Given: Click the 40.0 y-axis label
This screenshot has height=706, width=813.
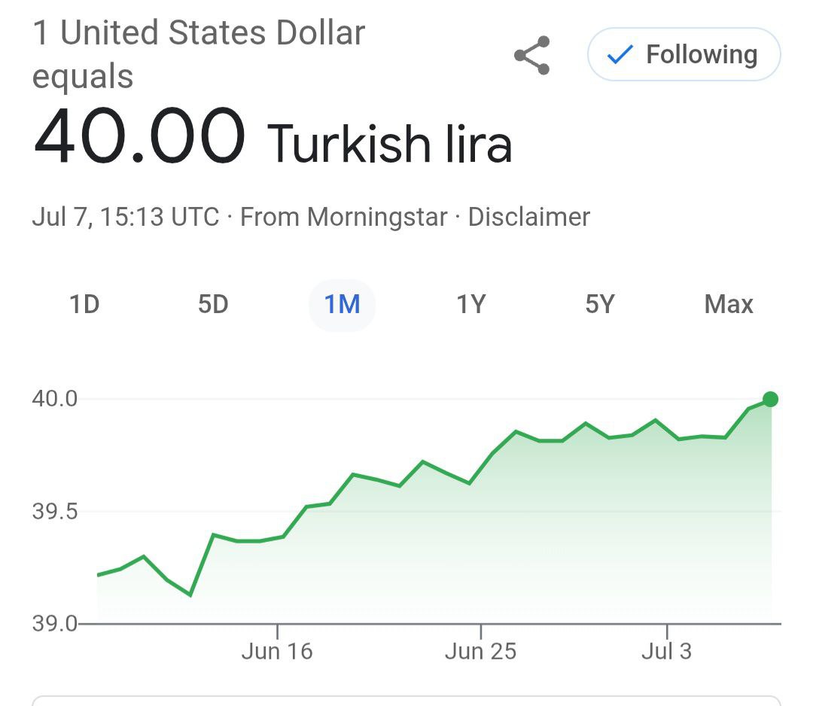Looking at the screenshot, I should pos(54,399).
